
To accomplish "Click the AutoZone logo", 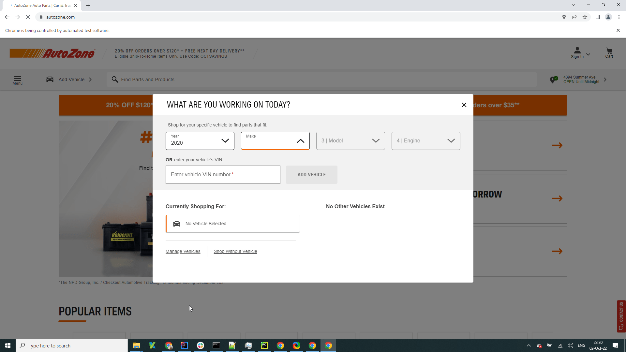I will pyautogui.click(x=52, y=53).
